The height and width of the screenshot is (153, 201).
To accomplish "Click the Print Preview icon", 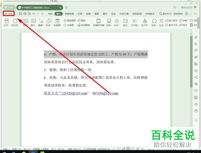I will click(29, 14).
